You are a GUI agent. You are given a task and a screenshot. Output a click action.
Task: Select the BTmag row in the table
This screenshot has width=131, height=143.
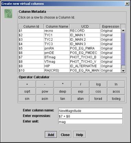[70, 57]
